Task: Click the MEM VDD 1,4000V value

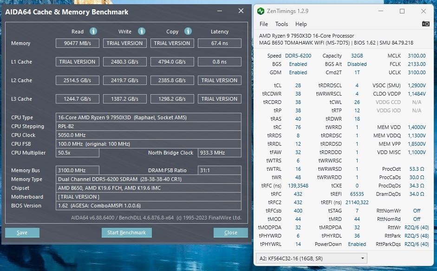Action: [x=417, y=127]
